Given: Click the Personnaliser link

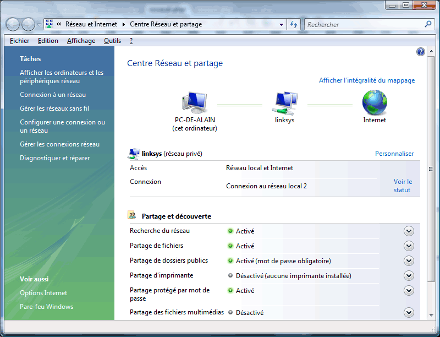Looking at the screenshot, I should (394, 154).
